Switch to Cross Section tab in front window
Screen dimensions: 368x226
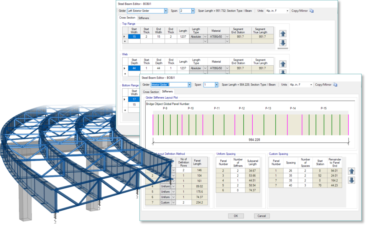pos(151,92)
